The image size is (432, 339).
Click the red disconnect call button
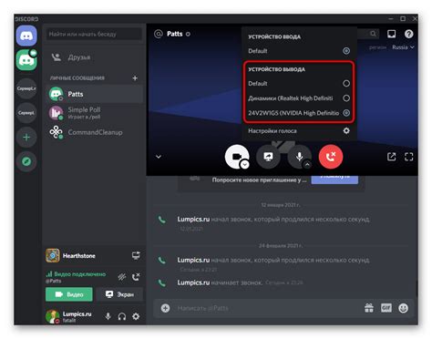coord(331,157)
